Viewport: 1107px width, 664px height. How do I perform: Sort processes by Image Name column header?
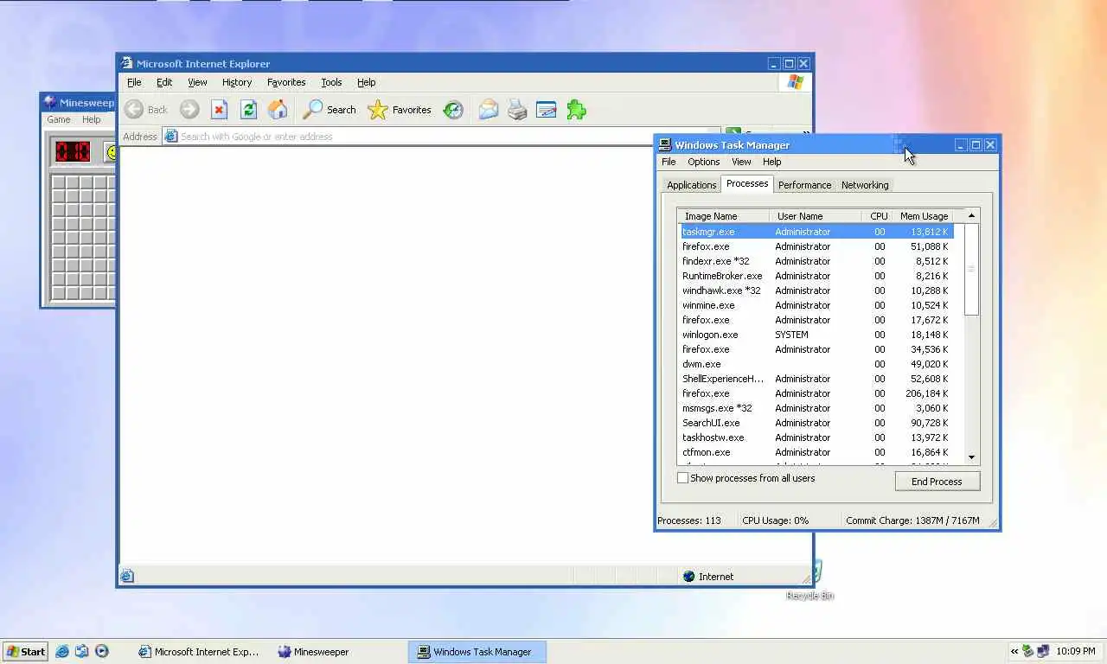point(724,216)
